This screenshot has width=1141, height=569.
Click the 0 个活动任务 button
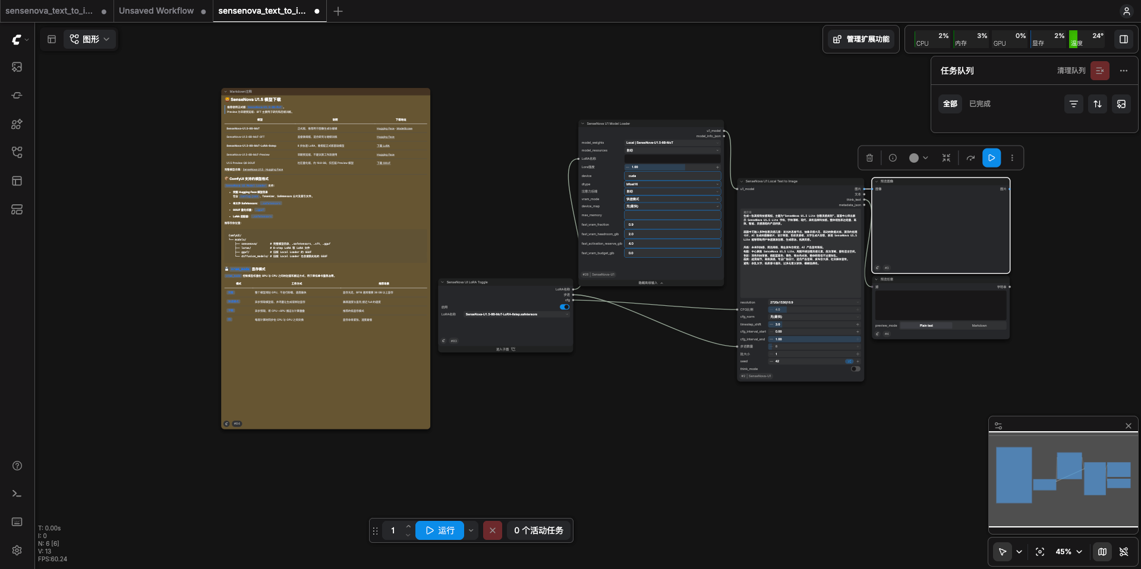[539, 530]
